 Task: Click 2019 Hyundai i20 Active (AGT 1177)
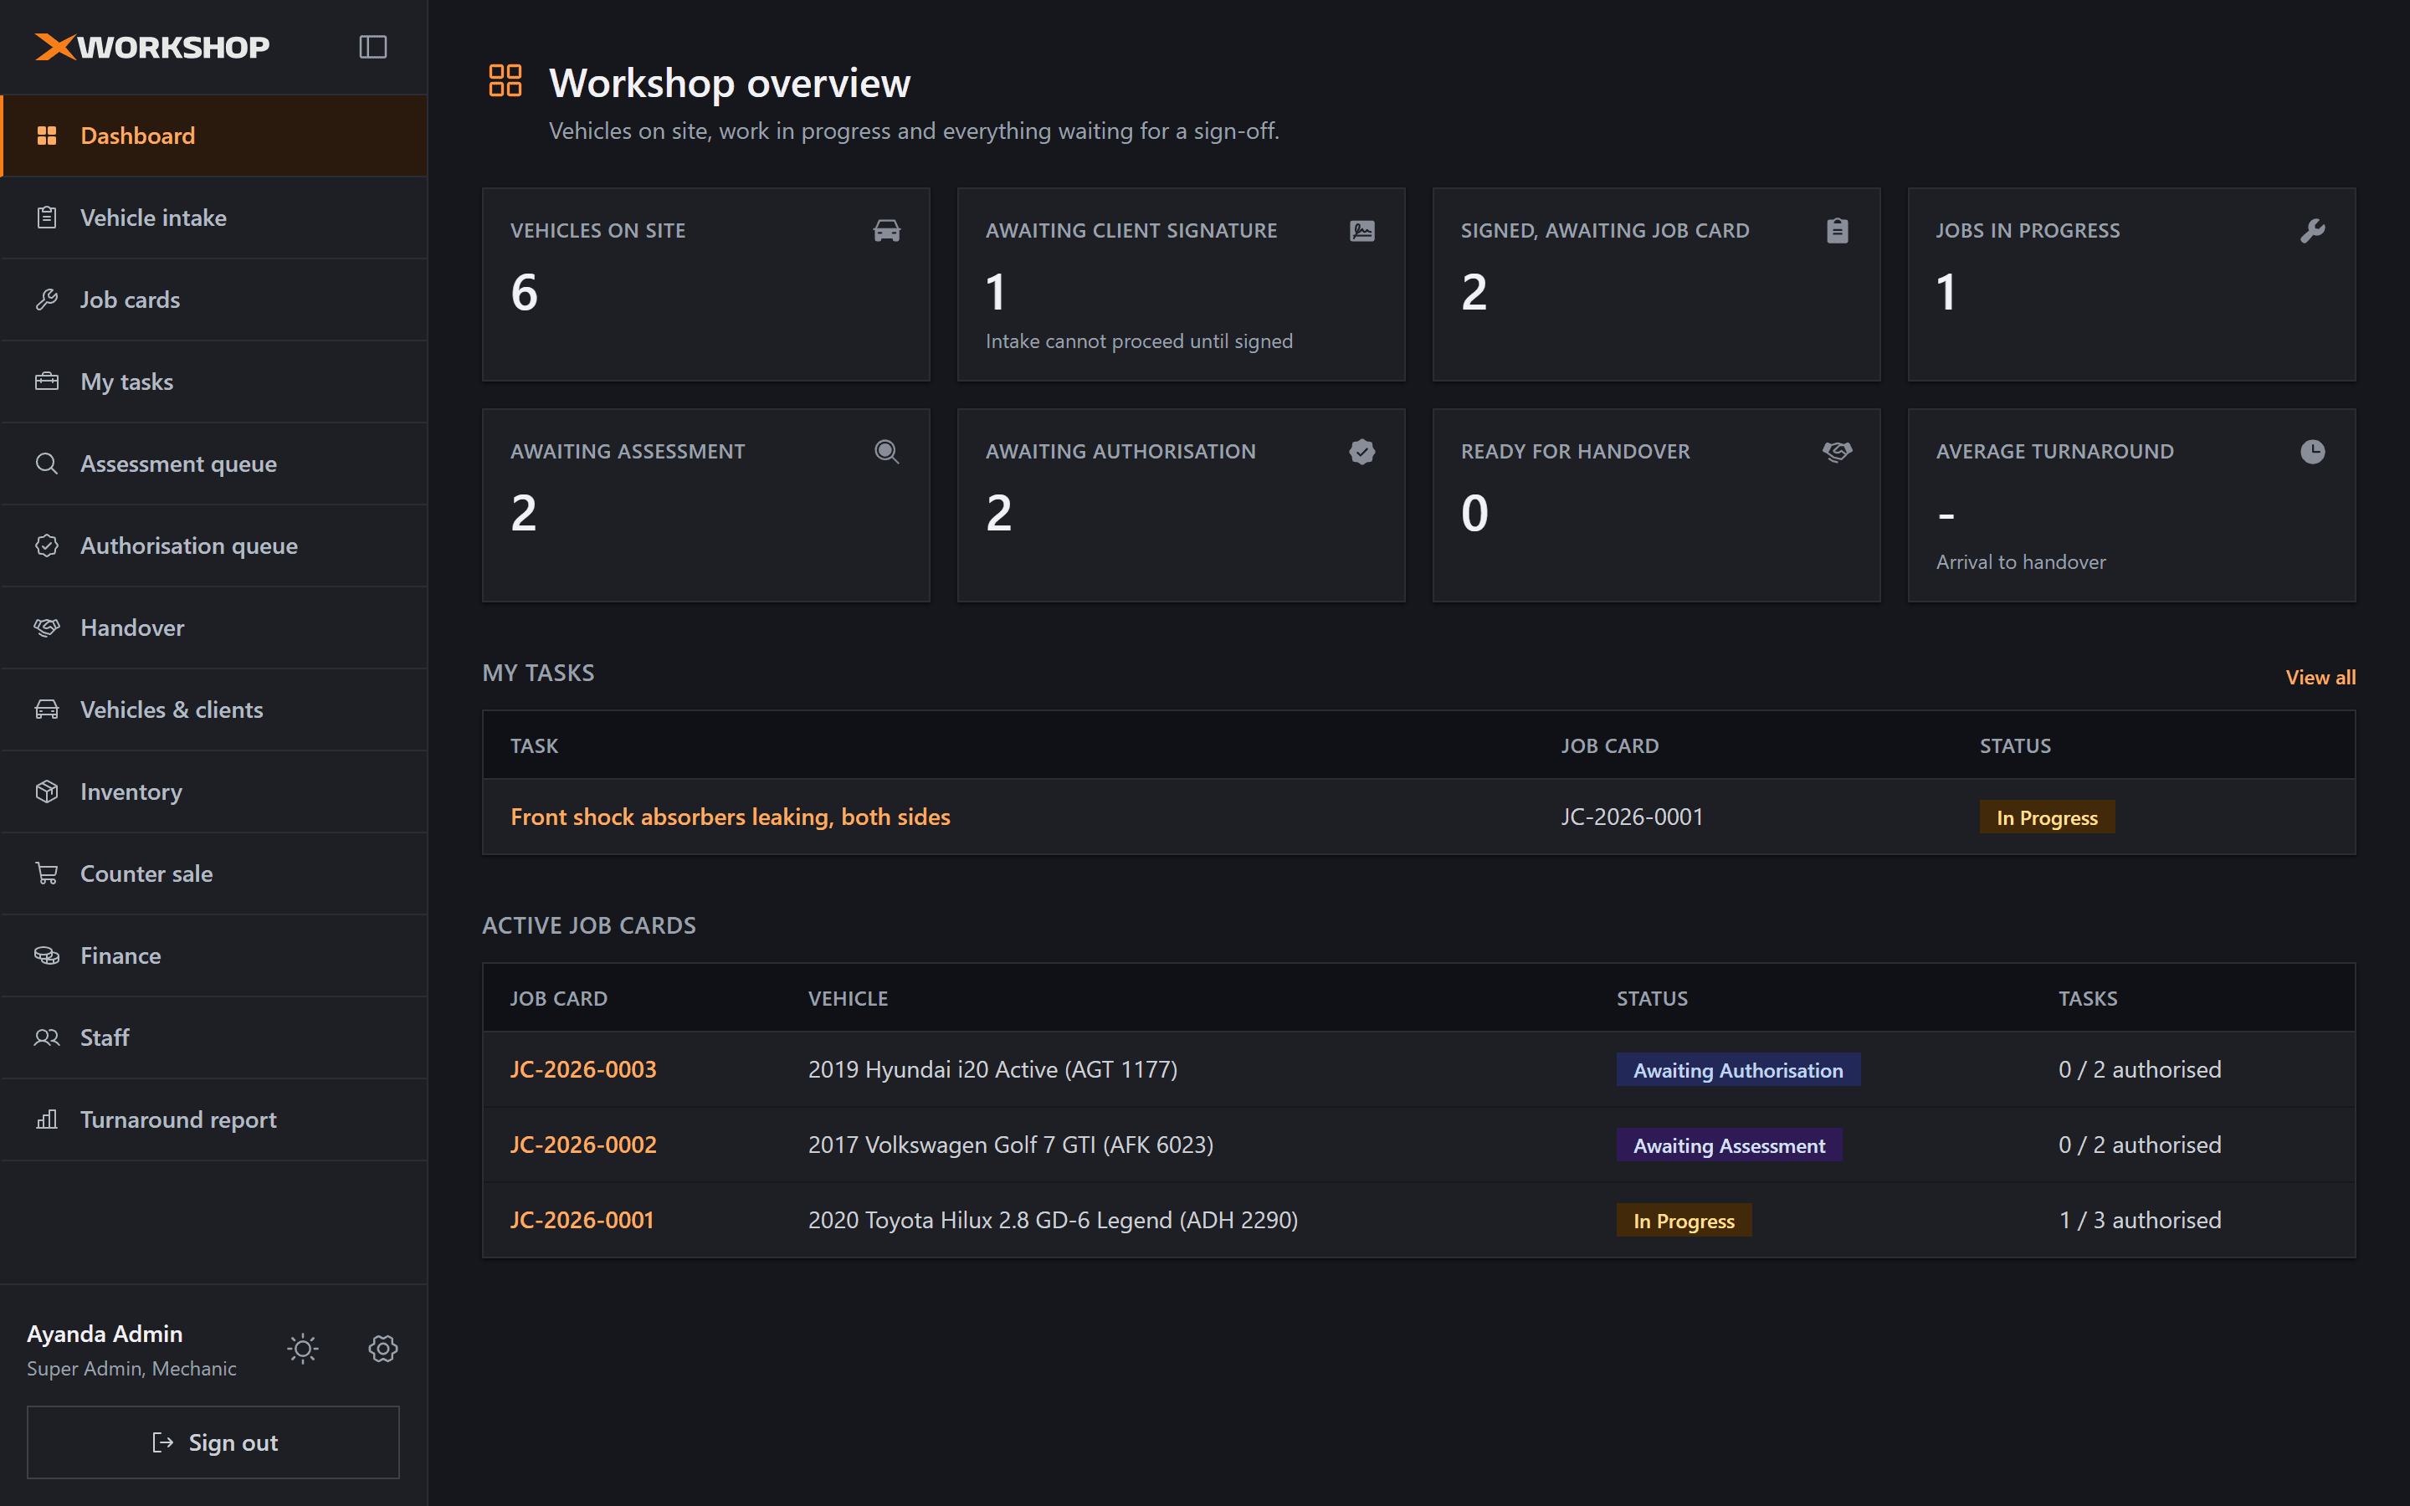click(x=993, y=1068)
